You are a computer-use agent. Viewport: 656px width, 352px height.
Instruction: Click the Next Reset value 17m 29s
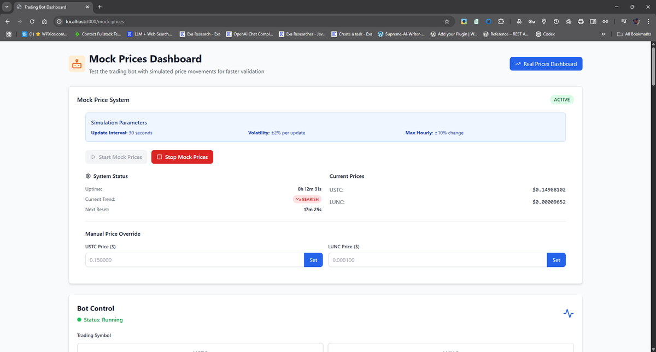312,210
